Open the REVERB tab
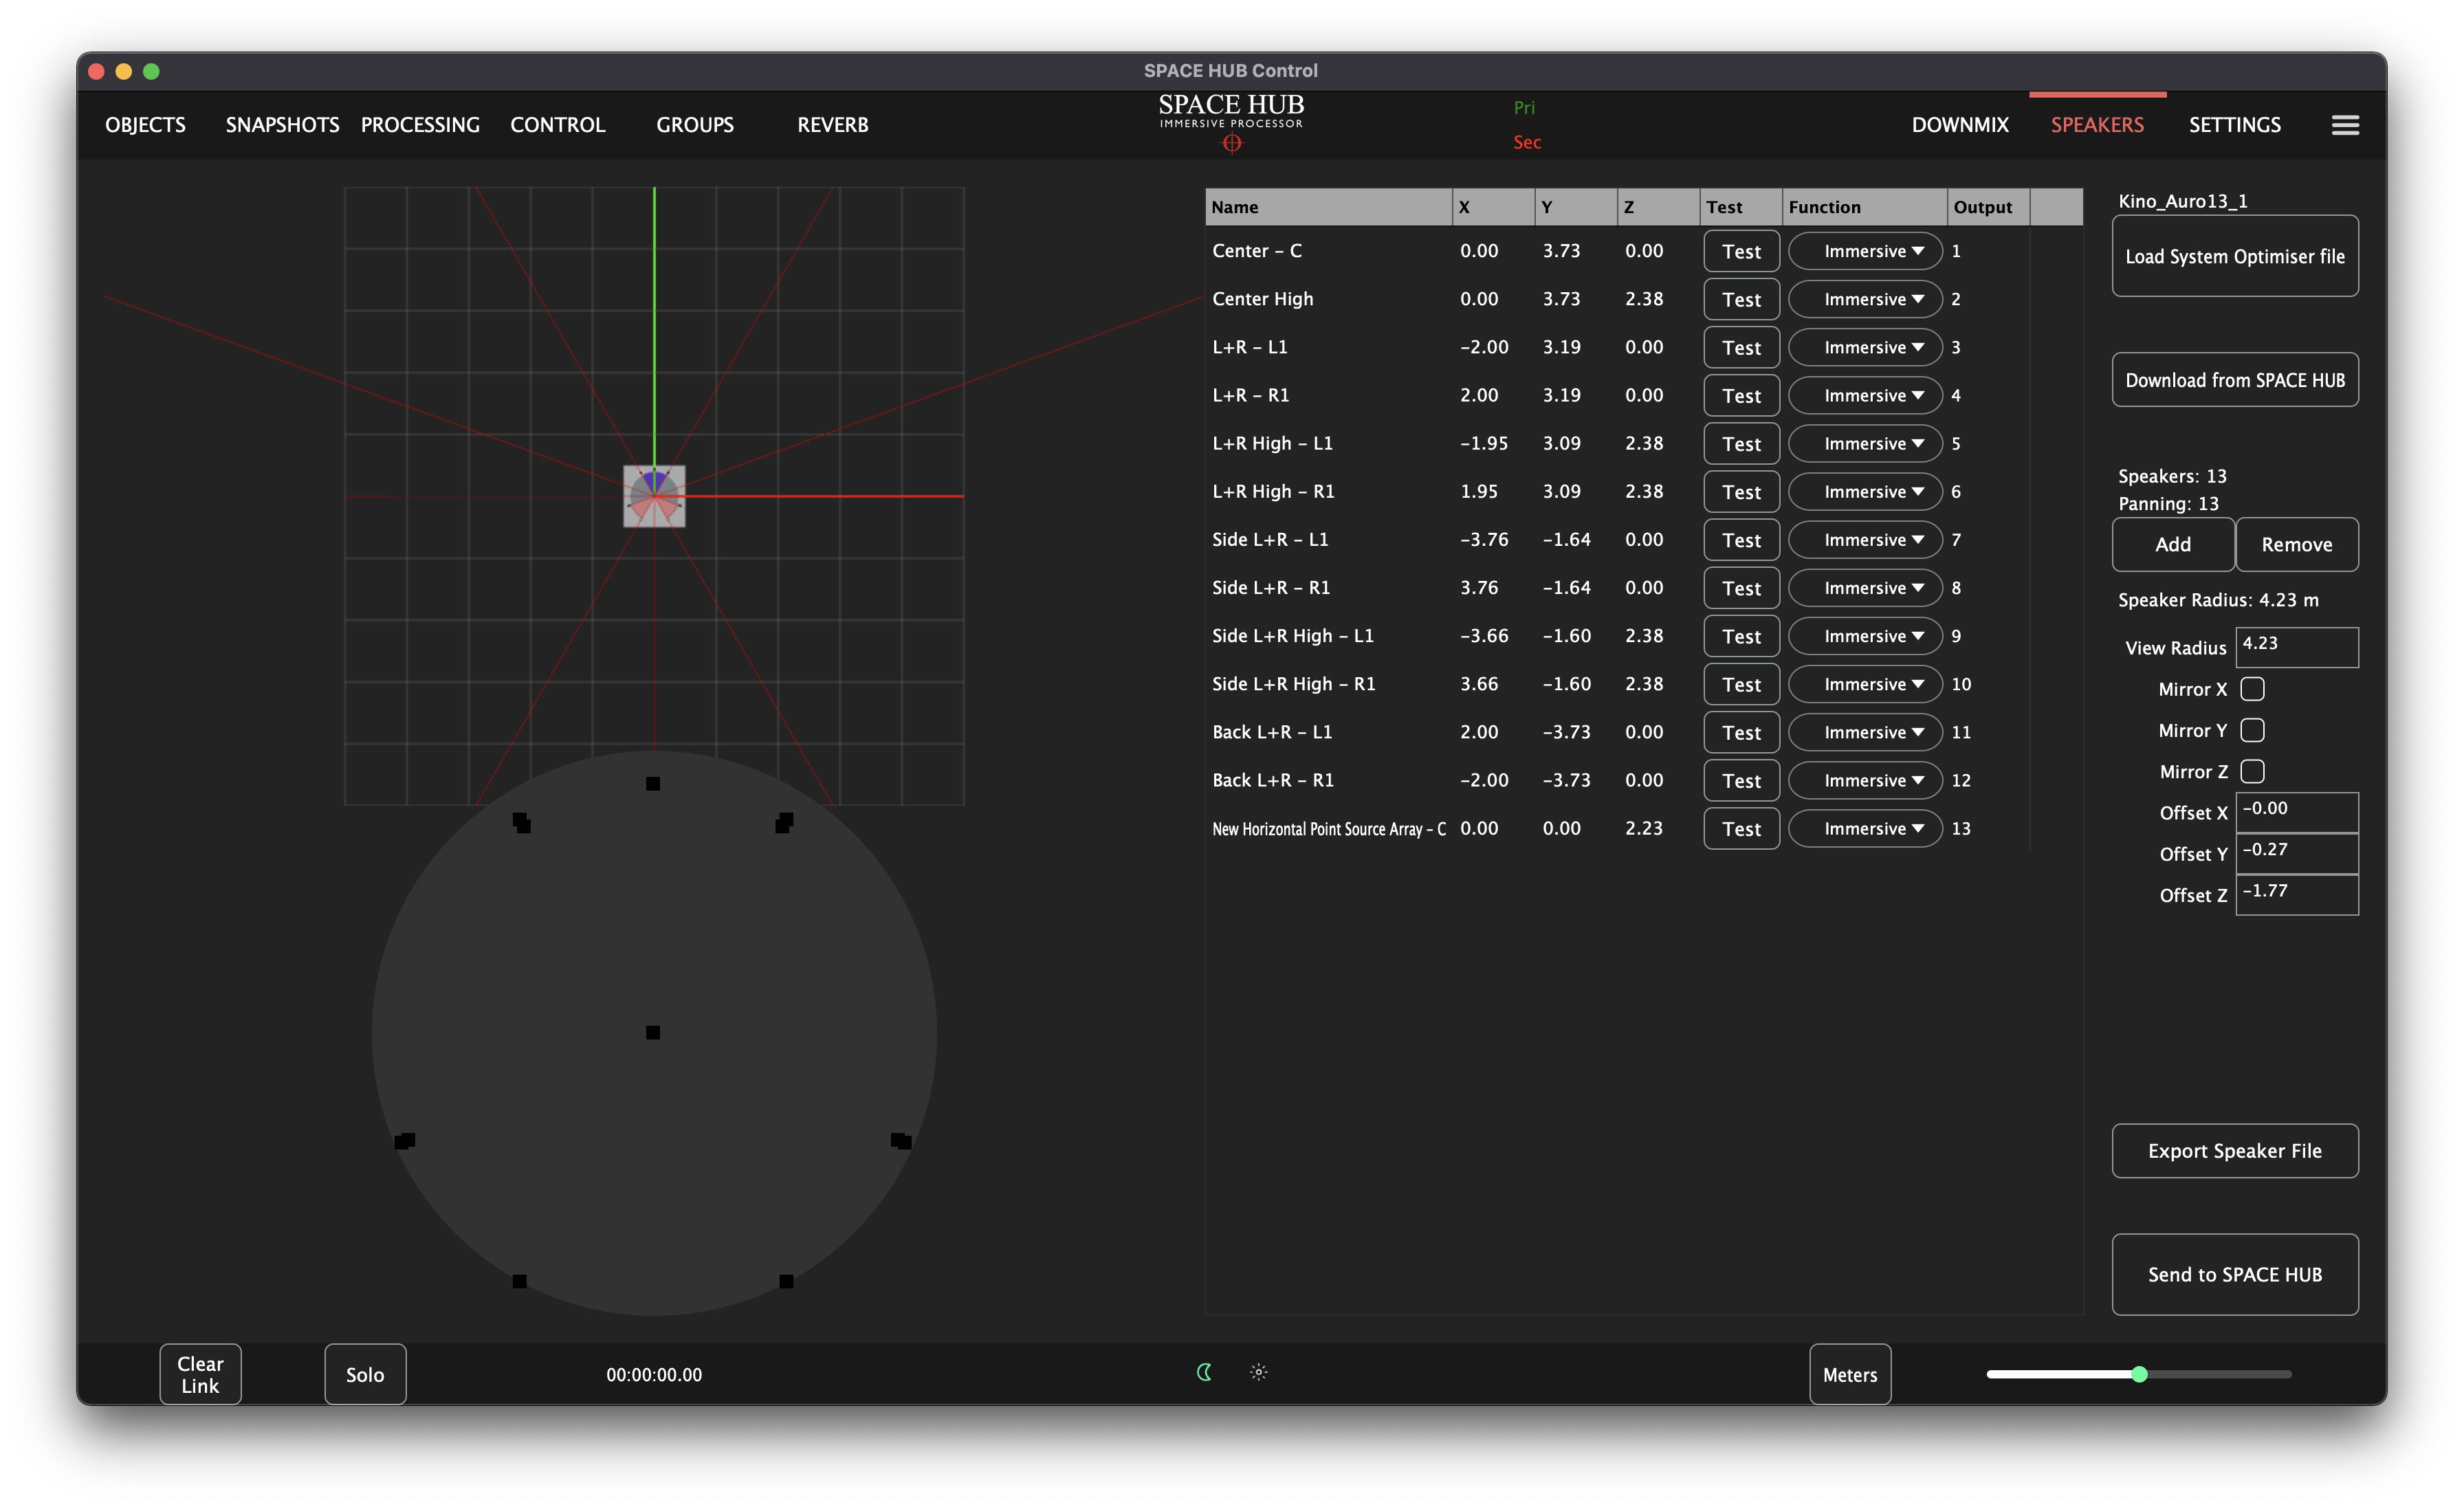 point(833,125)
